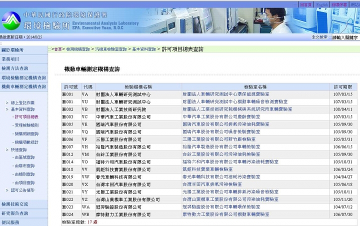Open 台鈴工業污染油耗檢驗室 link
Viewport: 360px width, 226px height.
221,154
